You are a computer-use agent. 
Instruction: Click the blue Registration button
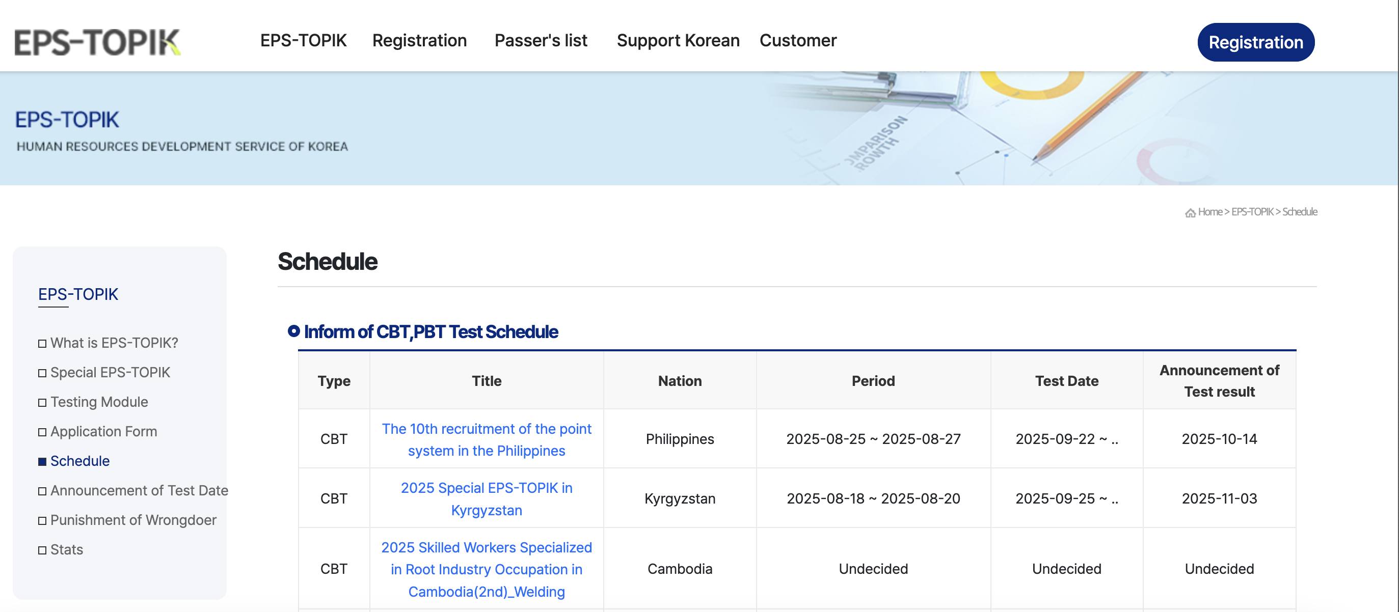tap(1256, 42)
